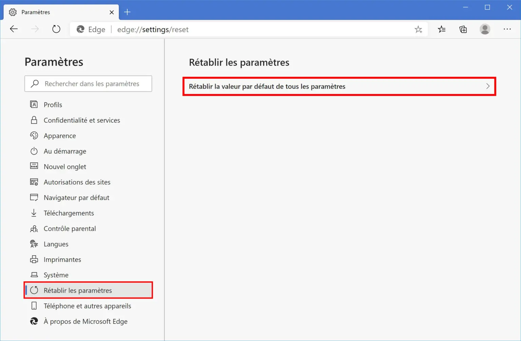
Task: Click the back navigation arrow
Action: click(14, 29)
